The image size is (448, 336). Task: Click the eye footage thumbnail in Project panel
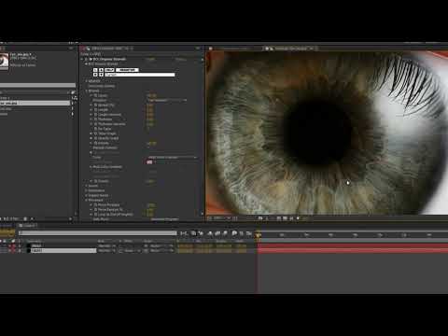(4, 61)
